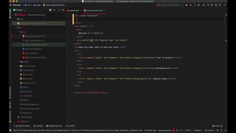Collapse the src folder
Screen dimensions: 236x133
tap(16, 28)
